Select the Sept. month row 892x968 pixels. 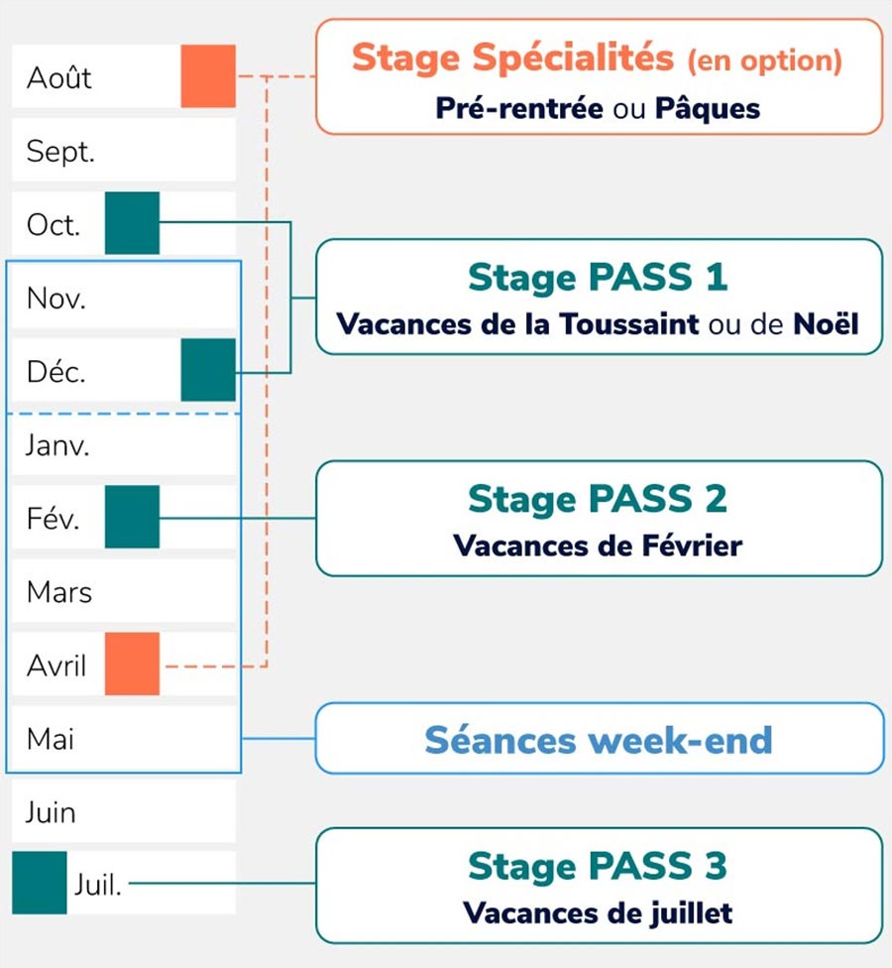click(124, 151)
